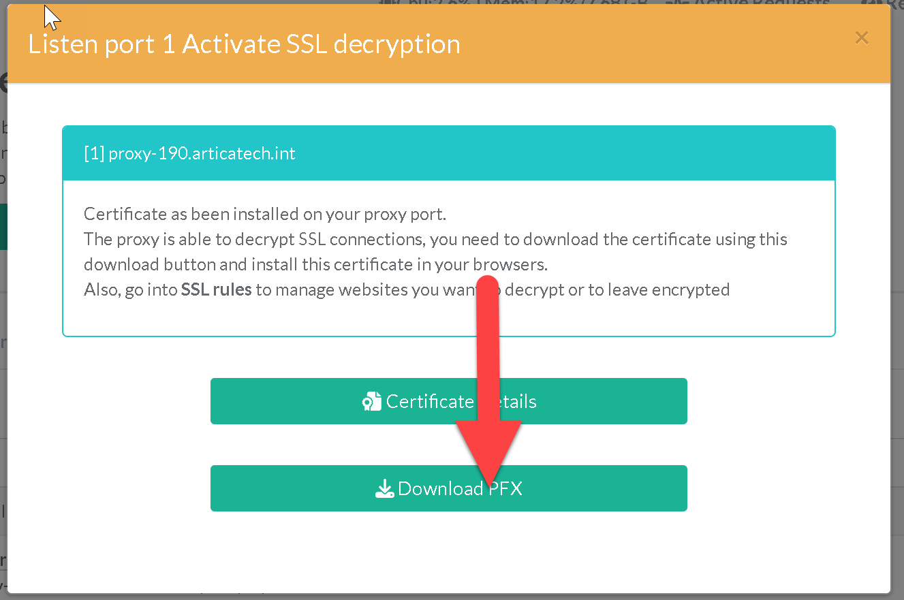Click the download icon beside Download PFX
Image resolution: width=904 pixels, height=600 pixels.
pos(385,488)
